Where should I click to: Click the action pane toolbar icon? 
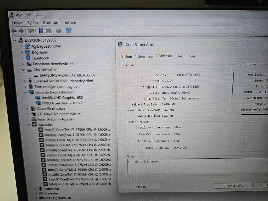49,31
